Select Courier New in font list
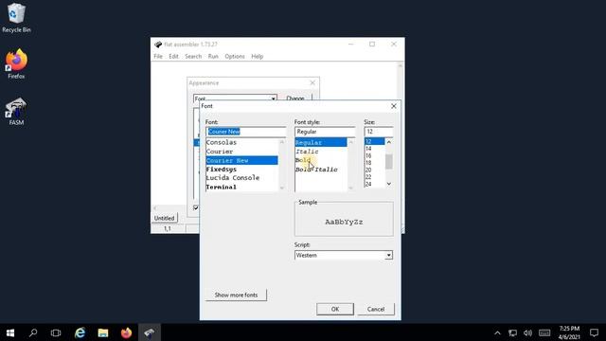606x341 pixels. [242, 160]
